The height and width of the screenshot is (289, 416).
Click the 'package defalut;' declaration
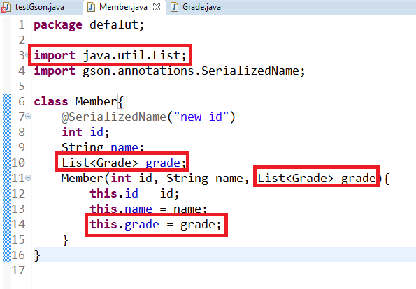click(x=89, y=25)
